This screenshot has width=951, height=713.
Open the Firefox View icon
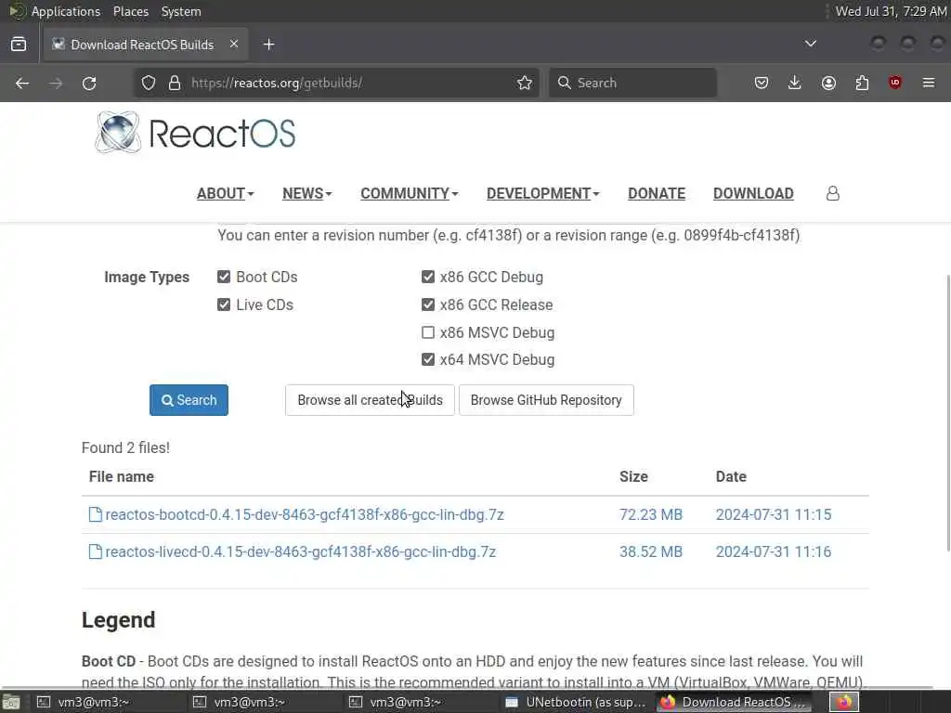19,45
